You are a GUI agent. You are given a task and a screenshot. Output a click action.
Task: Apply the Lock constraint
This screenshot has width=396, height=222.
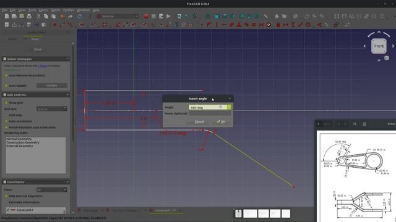click(x=278, y=25)
